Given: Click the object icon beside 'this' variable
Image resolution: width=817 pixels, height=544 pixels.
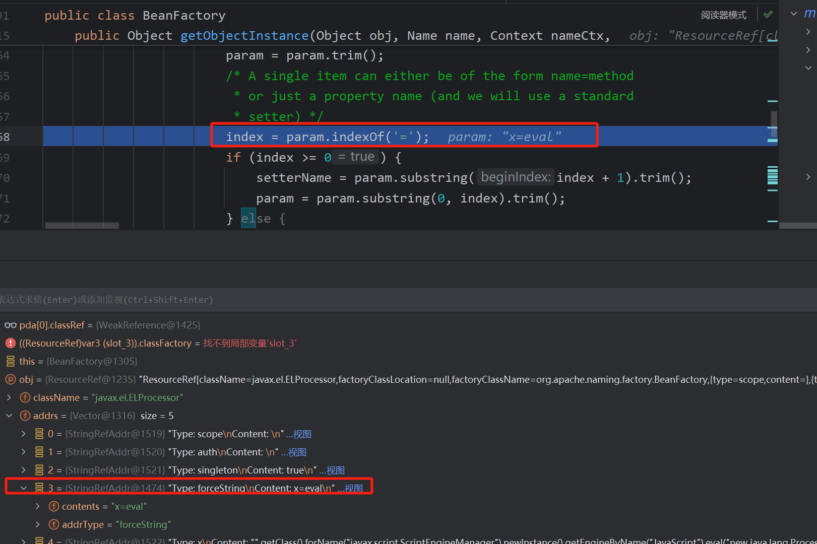Looking at the screenshot, I should [11, 361].
